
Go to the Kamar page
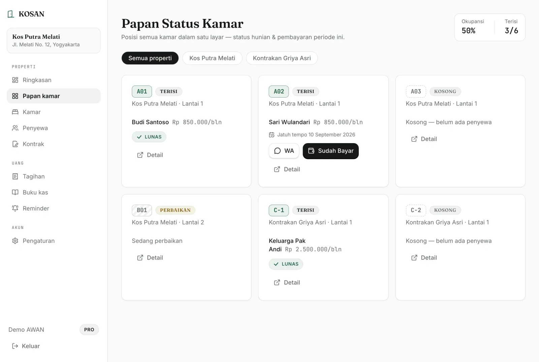(54, 112)
